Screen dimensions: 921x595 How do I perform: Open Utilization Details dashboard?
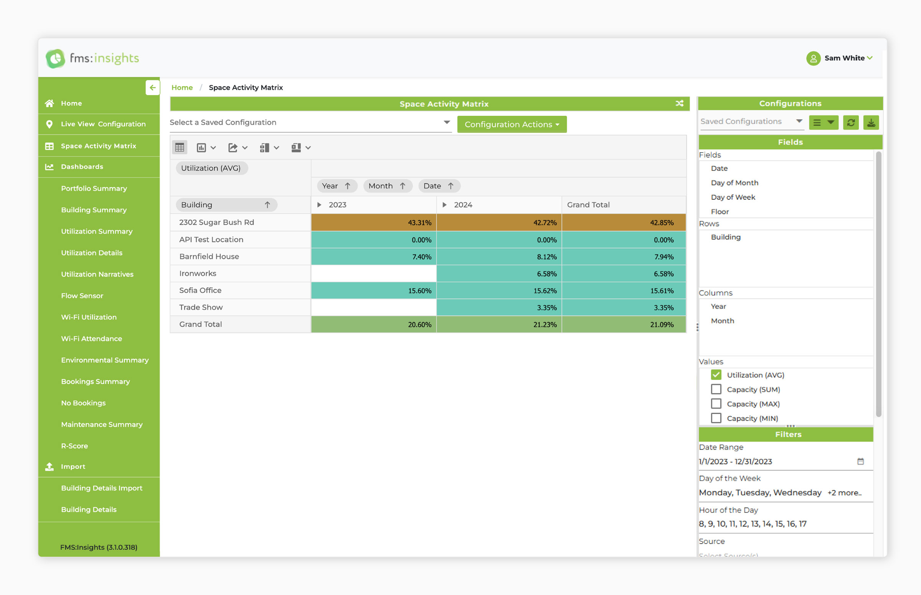click(x=92, y=253)
